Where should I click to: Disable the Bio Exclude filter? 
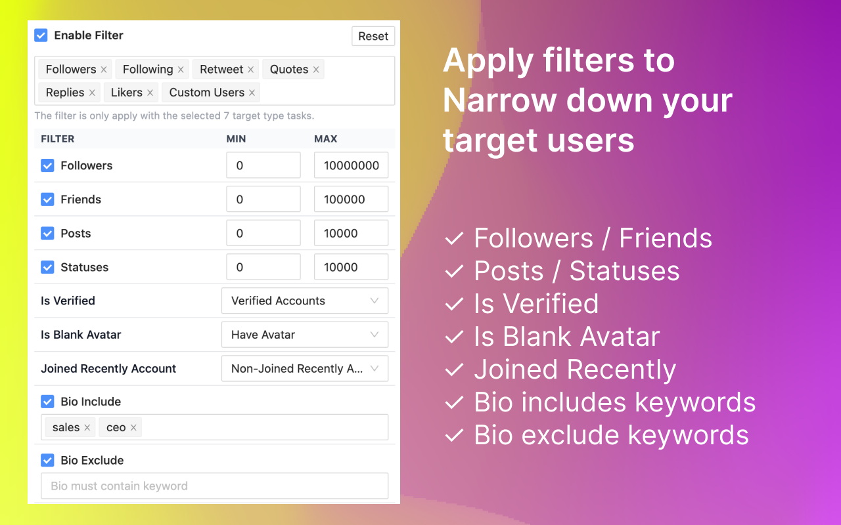[x=47, y=460]
